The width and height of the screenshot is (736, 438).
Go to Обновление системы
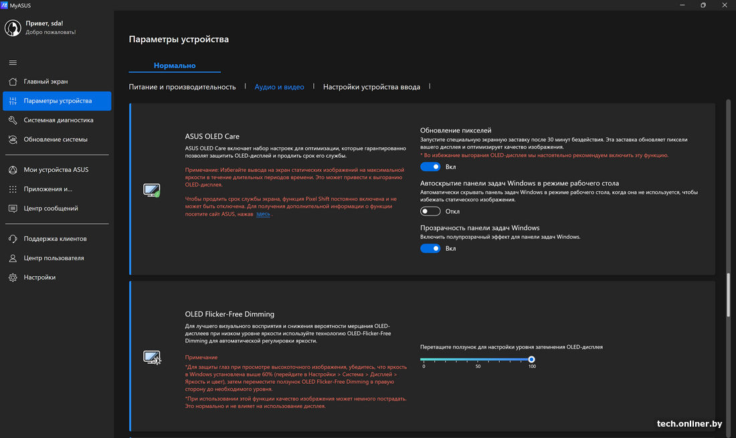(x=57, y=139)
